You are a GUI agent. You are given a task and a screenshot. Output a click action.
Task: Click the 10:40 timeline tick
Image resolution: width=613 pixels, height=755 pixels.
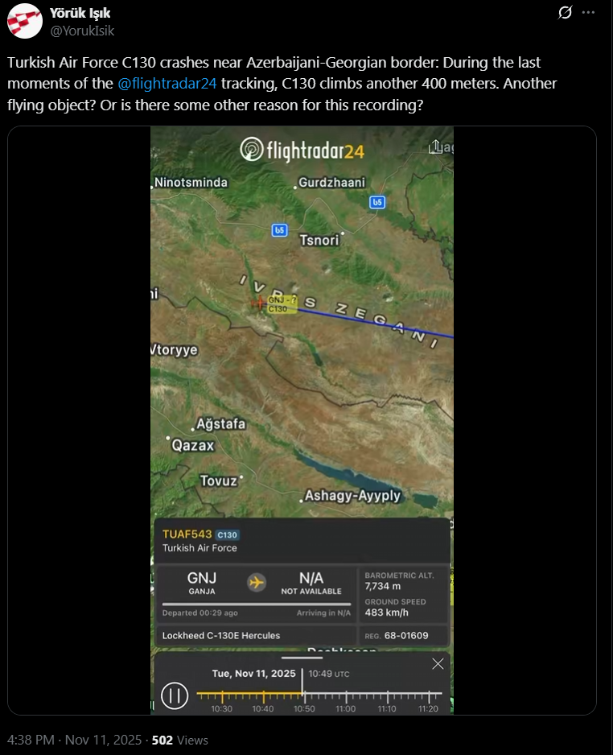coord(263,697)
